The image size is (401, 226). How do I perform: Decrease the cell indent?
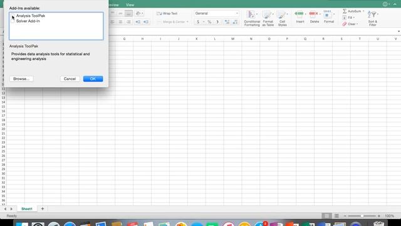[x=138, y=22]
